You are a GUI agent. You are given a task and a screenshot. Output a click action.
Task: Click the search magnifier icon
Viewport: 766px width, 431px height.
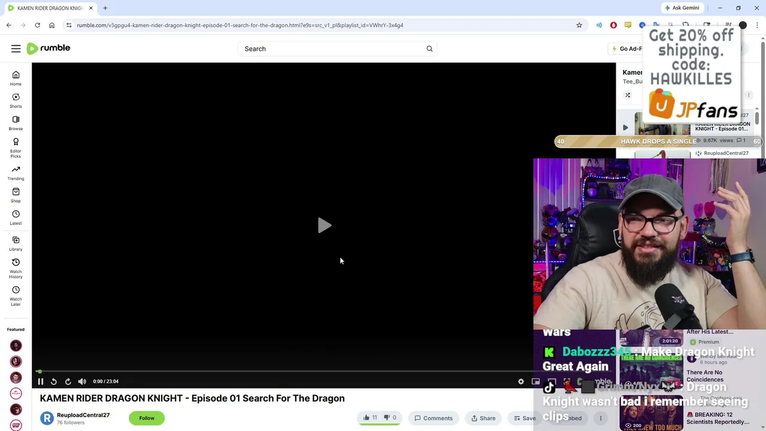(429, 48)
